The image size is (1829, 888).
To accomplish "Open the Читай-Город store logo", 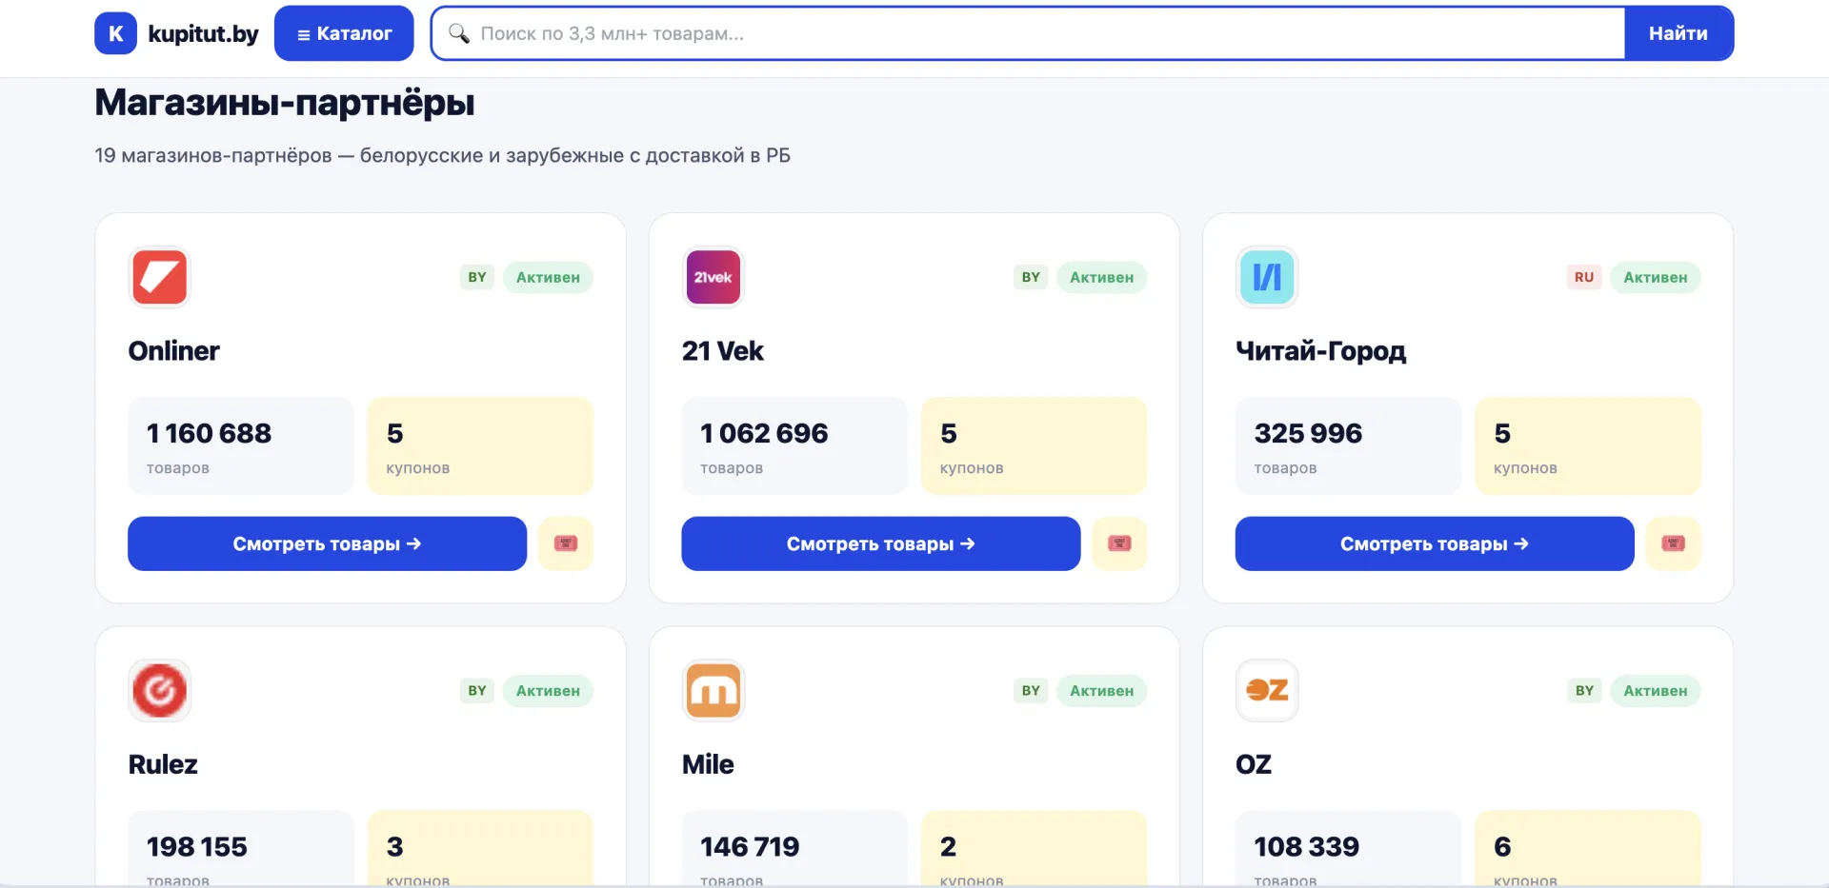I will (1267, 277).
